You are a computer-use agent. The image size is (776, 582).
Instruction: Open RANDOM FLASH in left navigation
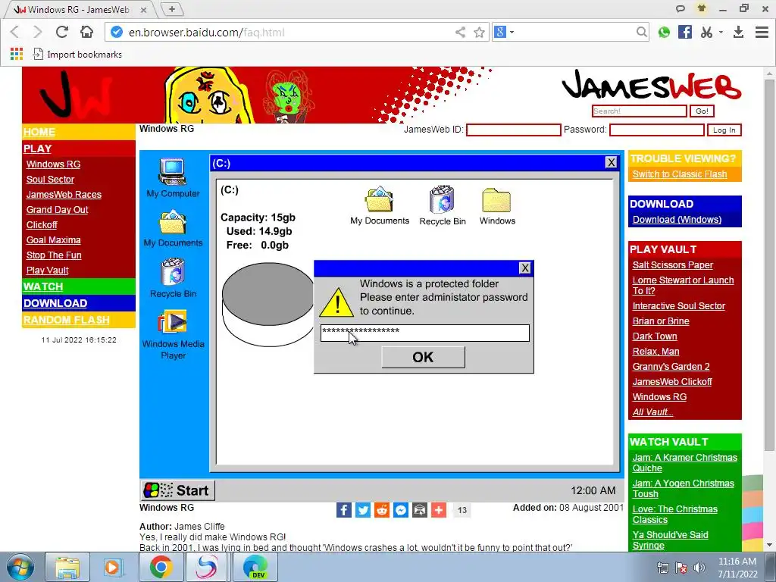point(67,320)
